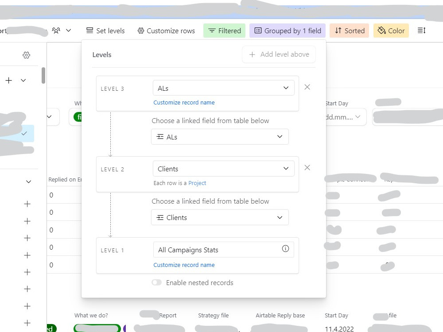Click the Replied on column header
Image resolution: width=443 pixels, height=332 pixels.
pyautogui.click(x=65, y=179)
